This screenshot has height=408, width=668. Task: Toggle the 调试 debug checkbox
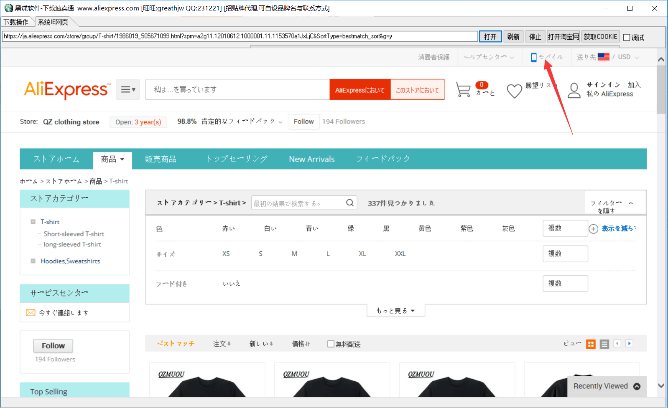(x=627, y=38)
